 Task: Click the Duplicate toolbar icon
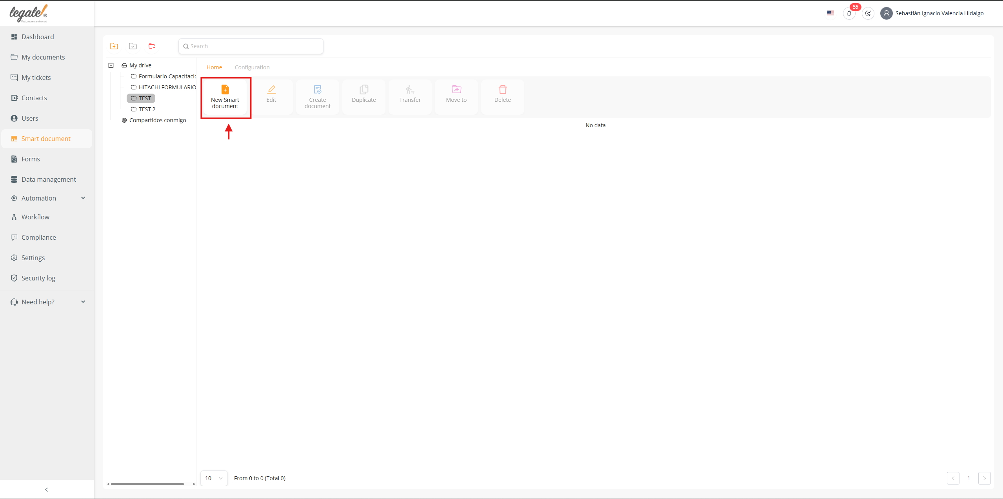pyautogui.click(x=363, y=90)
